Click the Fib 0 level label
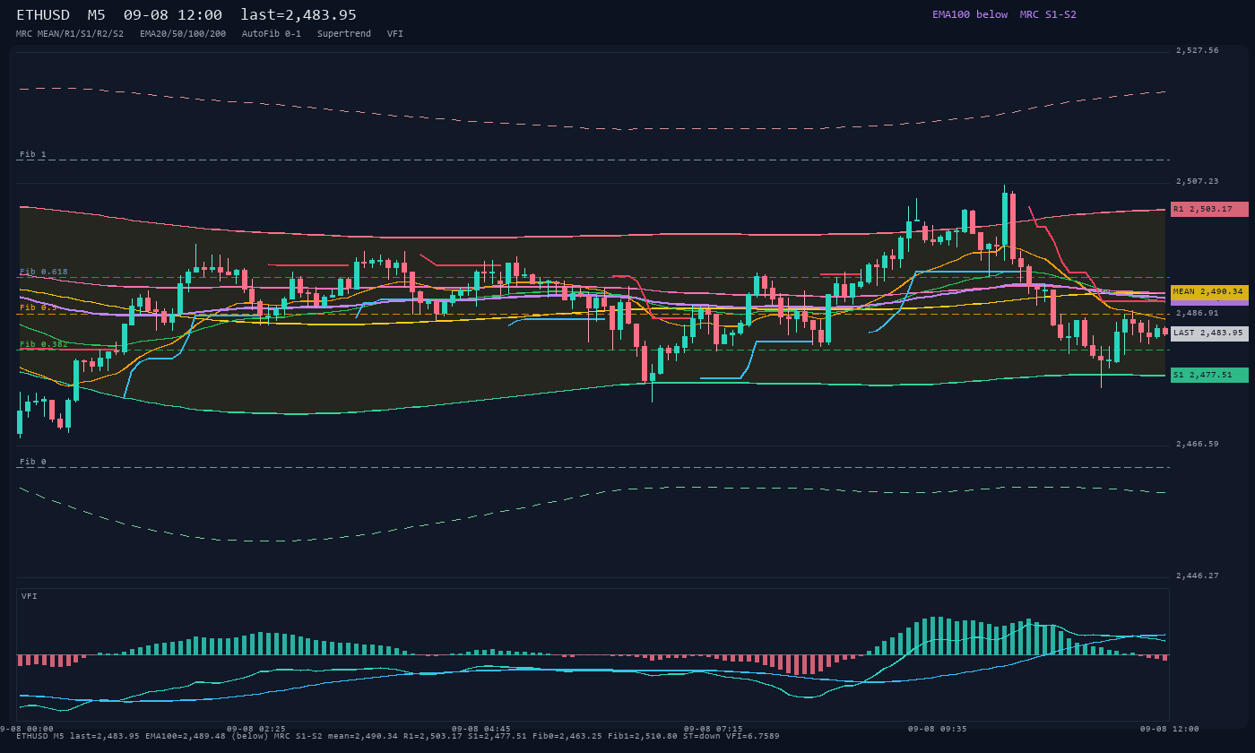Viewport: 1255px width, 753px height. tap(33, 462)
